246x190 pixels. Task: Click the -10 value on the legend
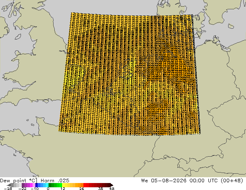coord(35,188)
